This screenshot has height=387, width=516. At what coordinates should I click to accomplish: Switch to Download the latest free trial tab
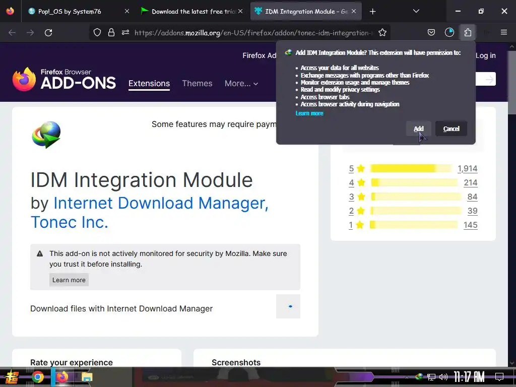pyautogui.click(x=192, y=12)
